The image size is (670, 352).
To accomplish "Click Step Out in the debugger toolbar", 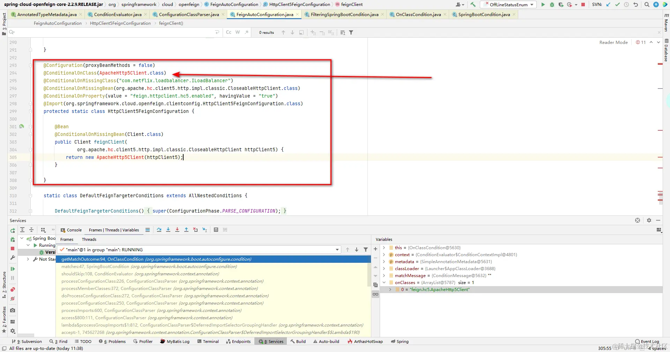I will pyautogui.click(x=186, y=230).
